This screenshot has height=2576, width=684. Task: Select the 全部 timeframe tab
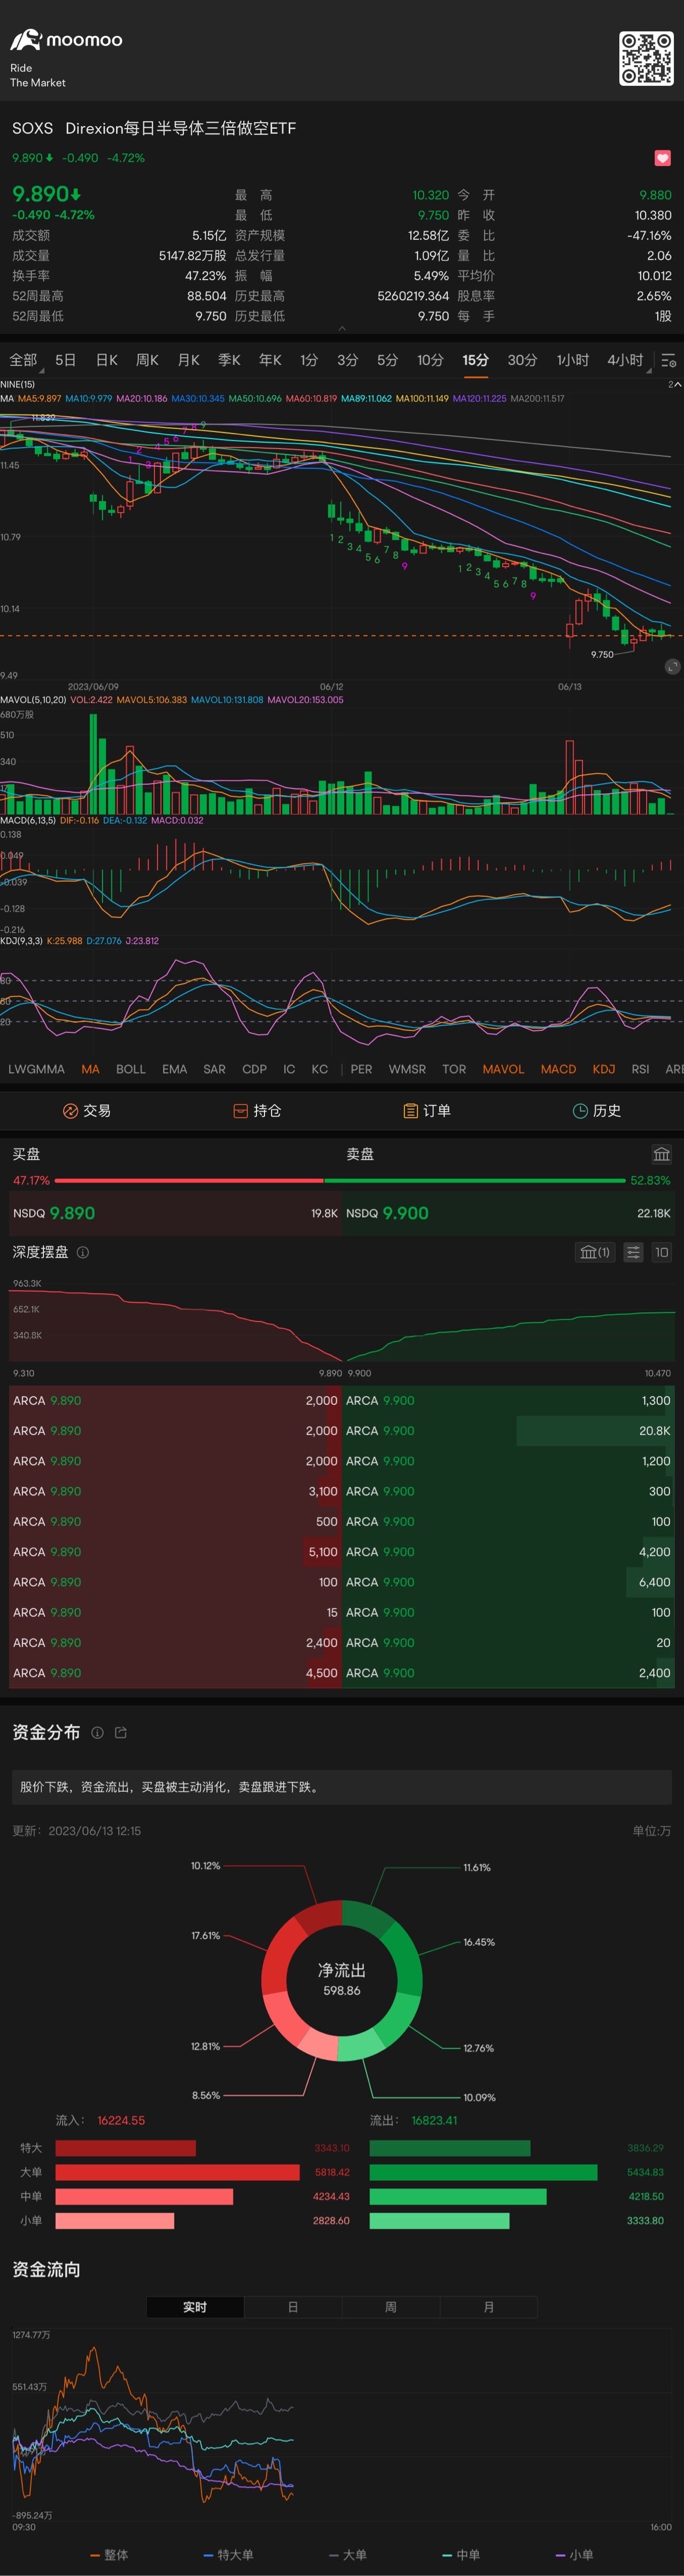coord(23,360)
